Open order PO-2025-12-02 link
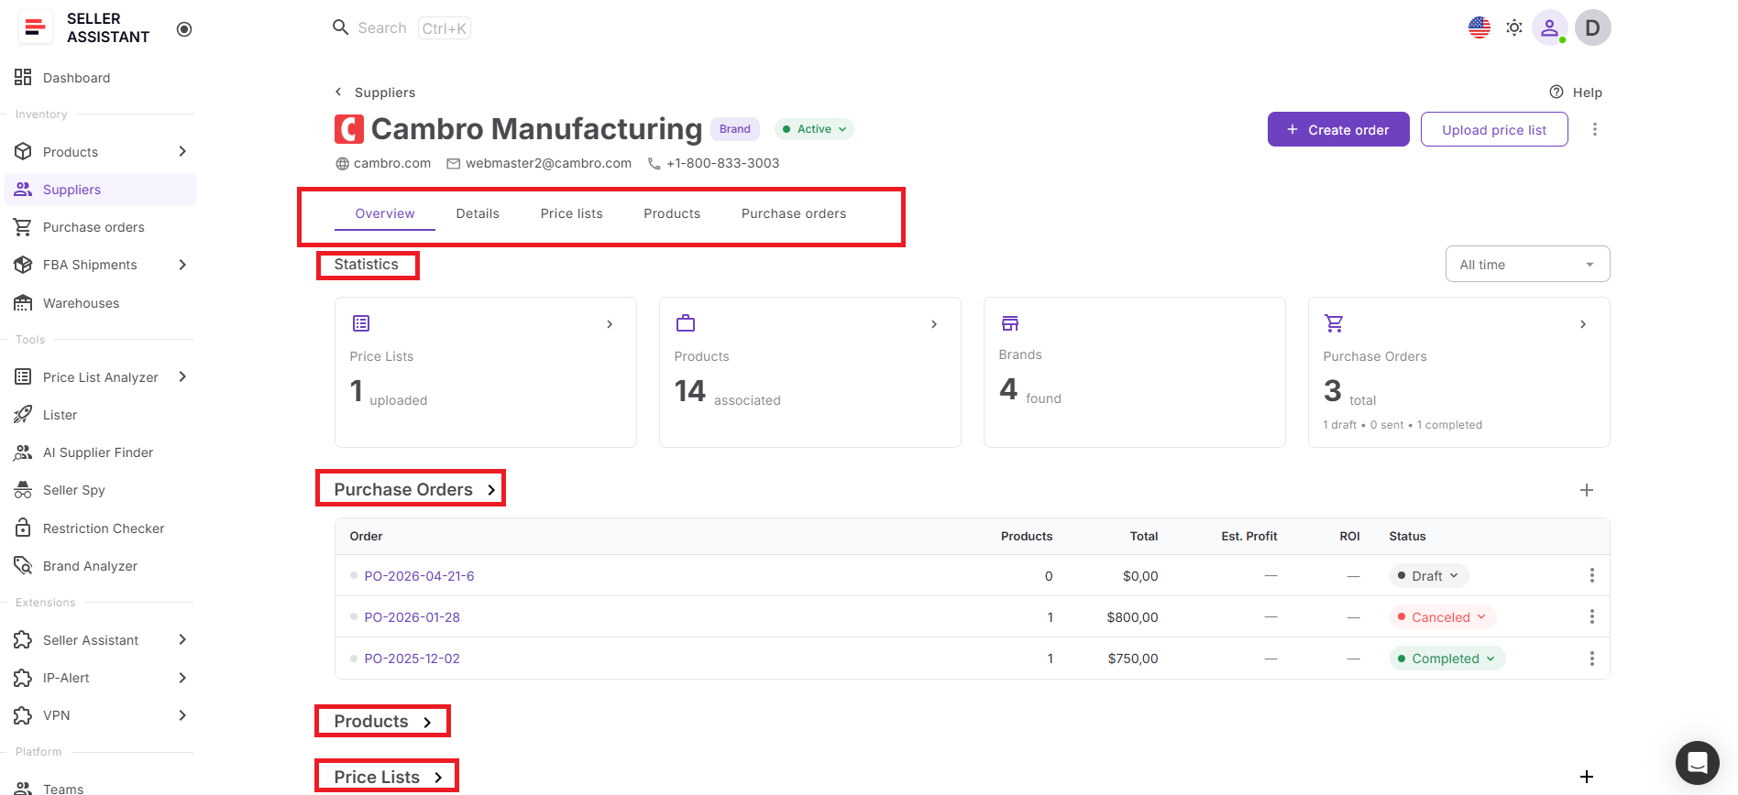Screen dimensions: 1738x795 click(412, 659)
